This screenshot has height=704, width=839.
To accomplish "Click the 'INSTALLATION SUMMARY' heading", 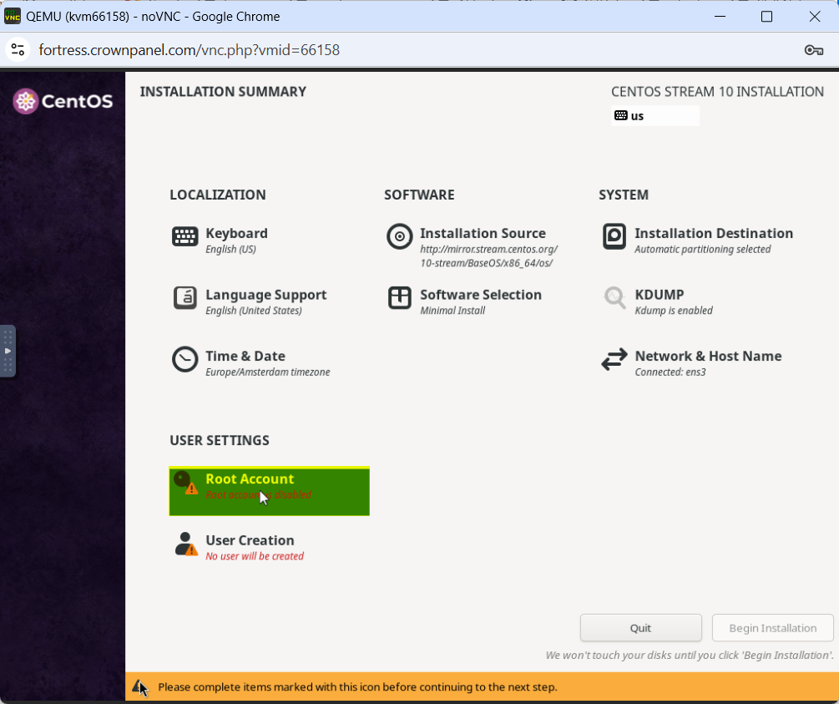I will (223, 92).
